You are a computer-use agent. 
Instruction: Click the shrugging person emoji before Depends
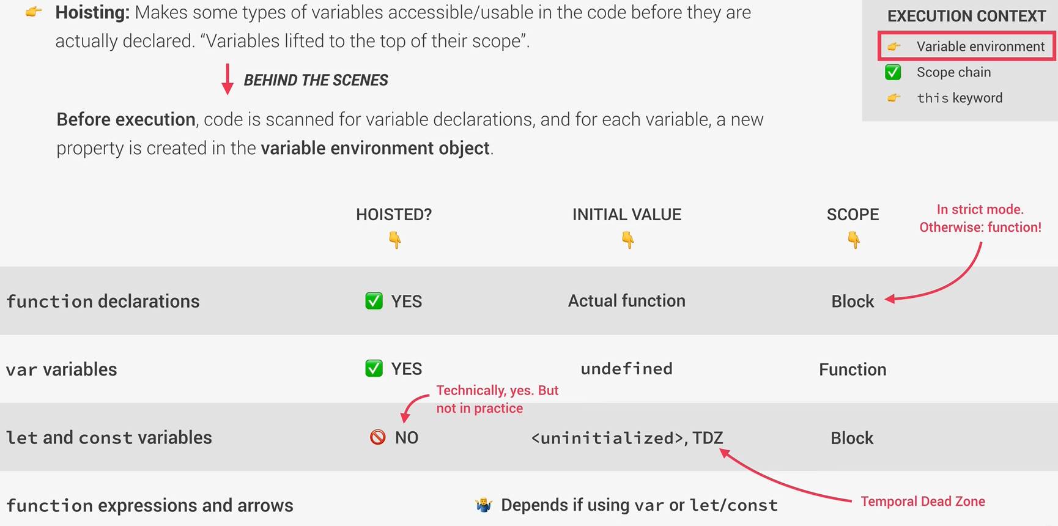click(x=484, y=505)
